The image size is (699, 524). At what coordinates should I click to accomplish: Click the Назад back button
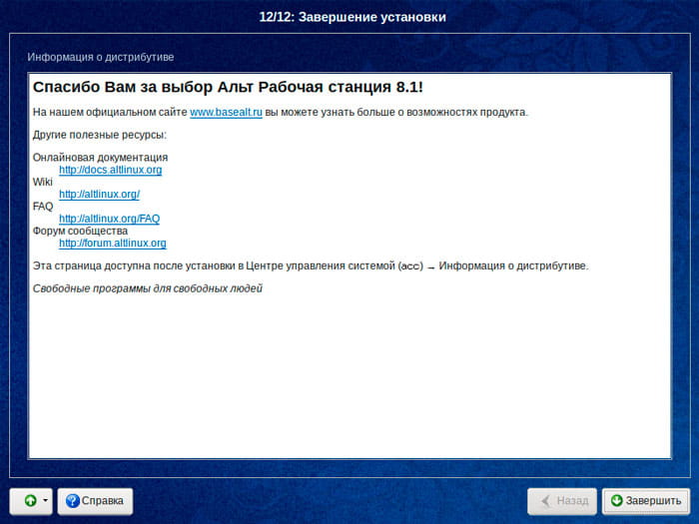(562, 501)
